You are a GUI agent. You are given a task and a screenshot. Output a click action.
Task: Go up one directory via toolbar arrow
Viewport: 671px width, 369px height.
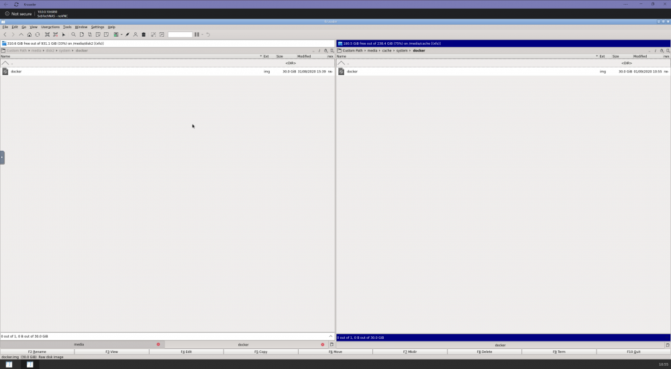point(21,35)
